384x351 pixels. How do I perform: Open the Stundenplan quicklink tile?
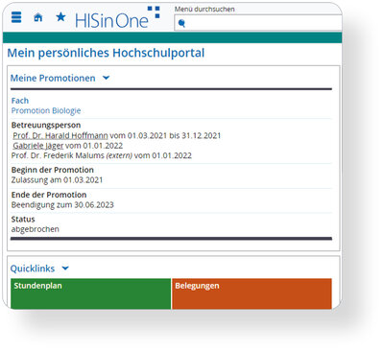[90, 293]
